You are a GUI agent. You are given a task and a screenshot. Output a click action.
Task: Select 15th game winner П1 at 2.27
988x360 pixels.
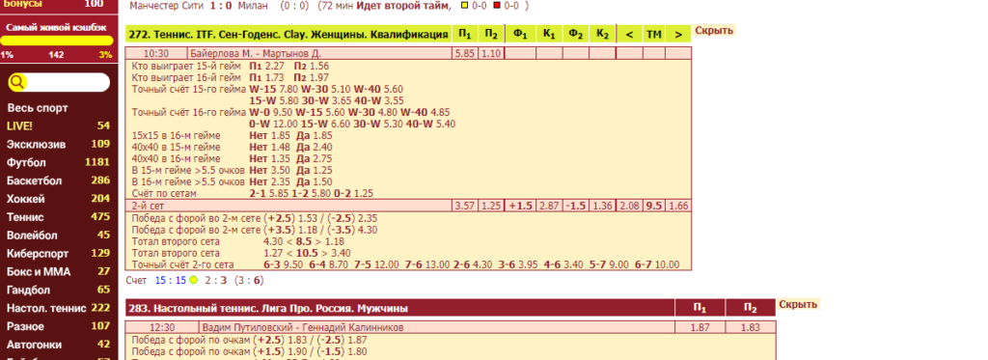[x=275, y=66]
